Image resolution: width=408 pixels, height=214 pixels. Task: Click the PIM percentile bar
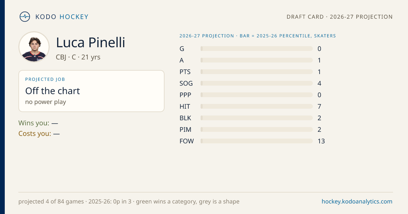coord(257,129)
